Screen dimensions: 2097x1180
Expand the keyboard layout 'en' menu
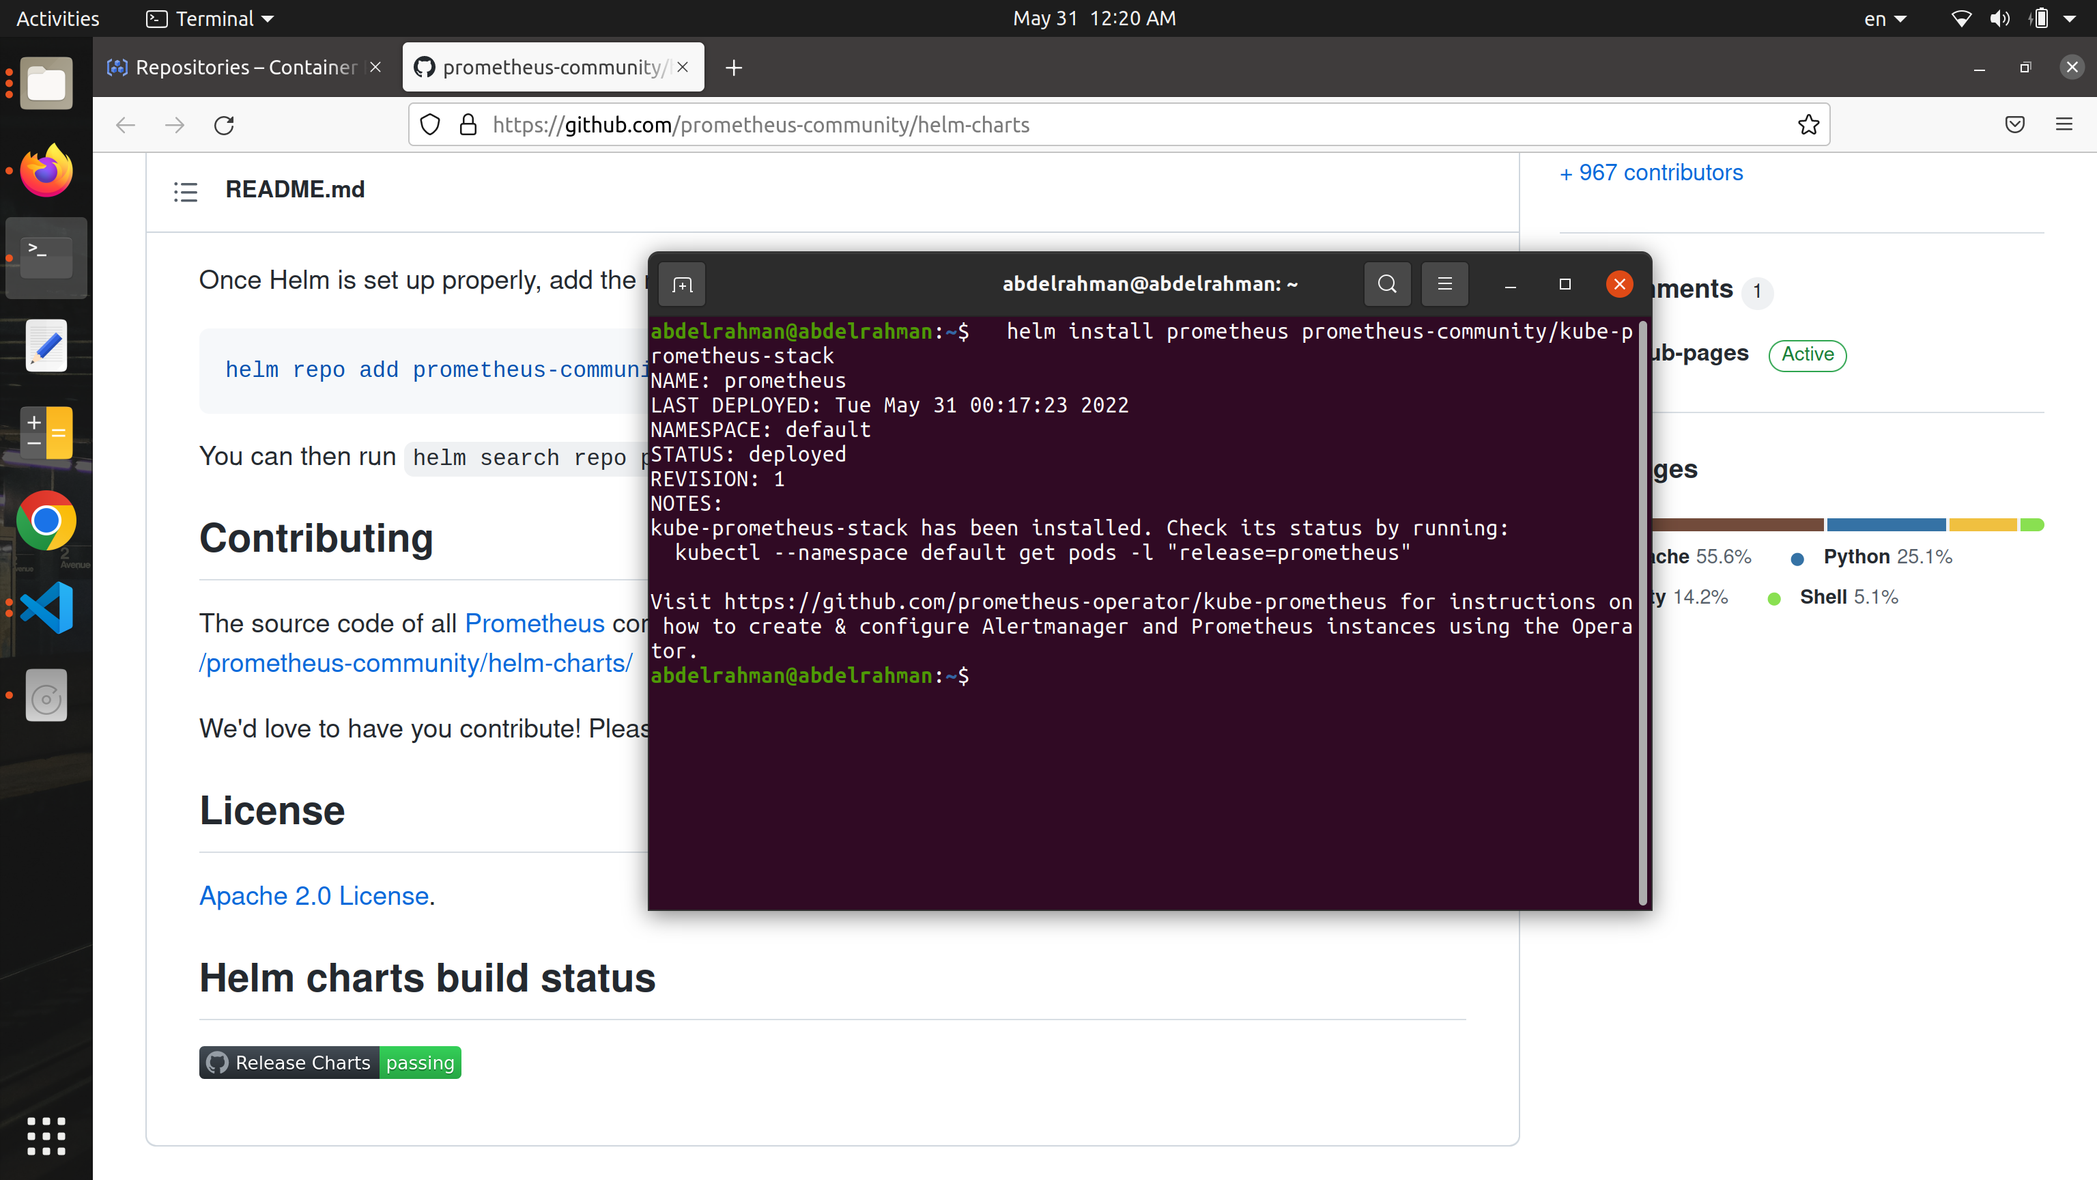pyautogui.click(x=1885, y=18)
